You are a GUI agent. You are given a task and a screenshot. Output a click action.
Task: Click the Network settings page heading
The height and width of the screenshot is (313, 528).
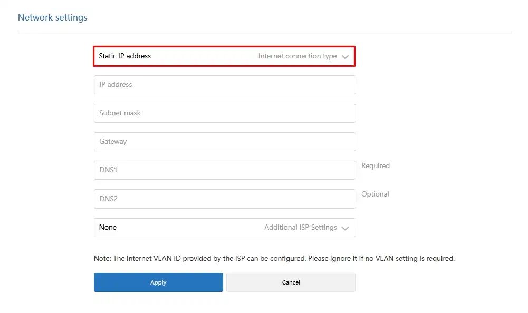coord(52,17)
